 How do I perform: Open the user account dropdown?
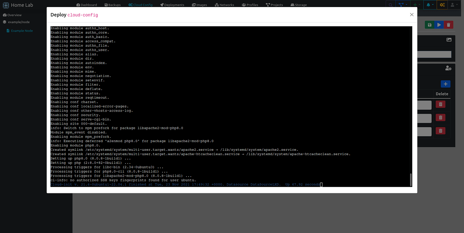coord(454,5)
